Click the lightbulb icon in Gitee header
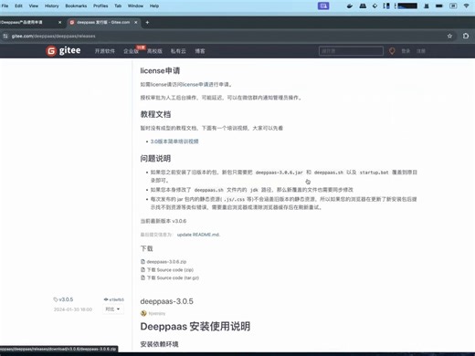475x356 pixels. coord(392,51)
